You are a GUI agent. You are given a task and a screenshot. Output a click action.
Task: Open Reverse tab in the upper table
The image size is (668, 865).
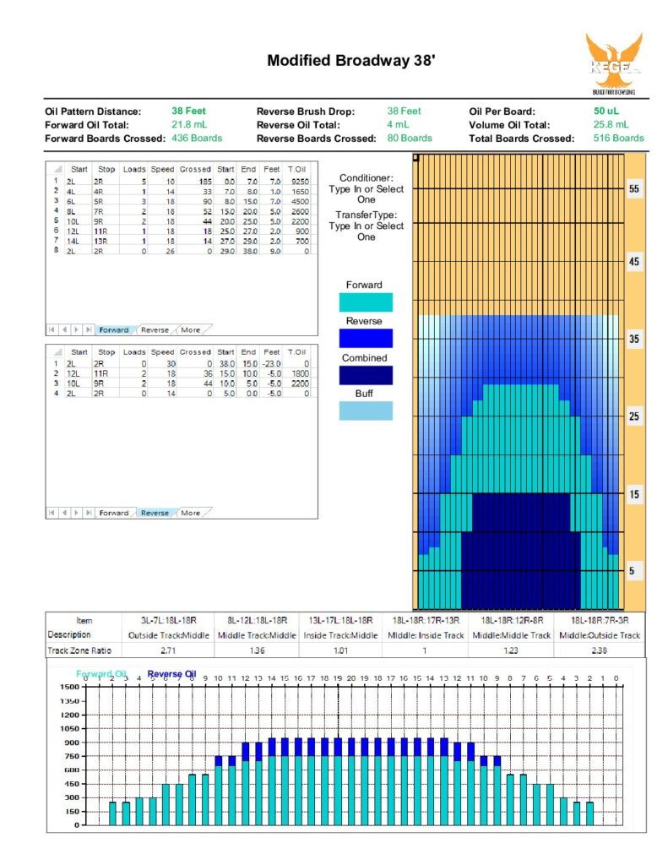(x=155, y=330)
